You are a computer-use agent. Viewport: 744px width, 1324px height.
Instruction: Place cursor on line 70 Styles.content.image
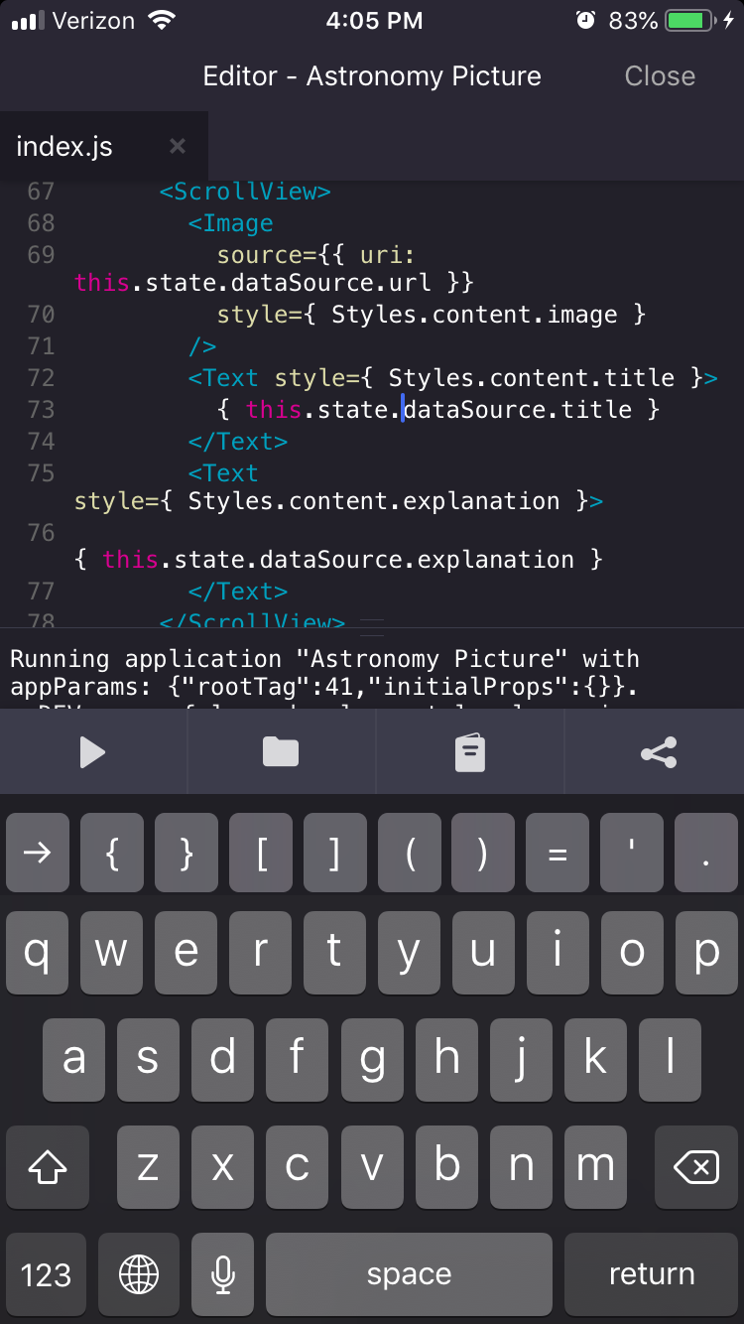pyautogui.click(x=473, y=315)
